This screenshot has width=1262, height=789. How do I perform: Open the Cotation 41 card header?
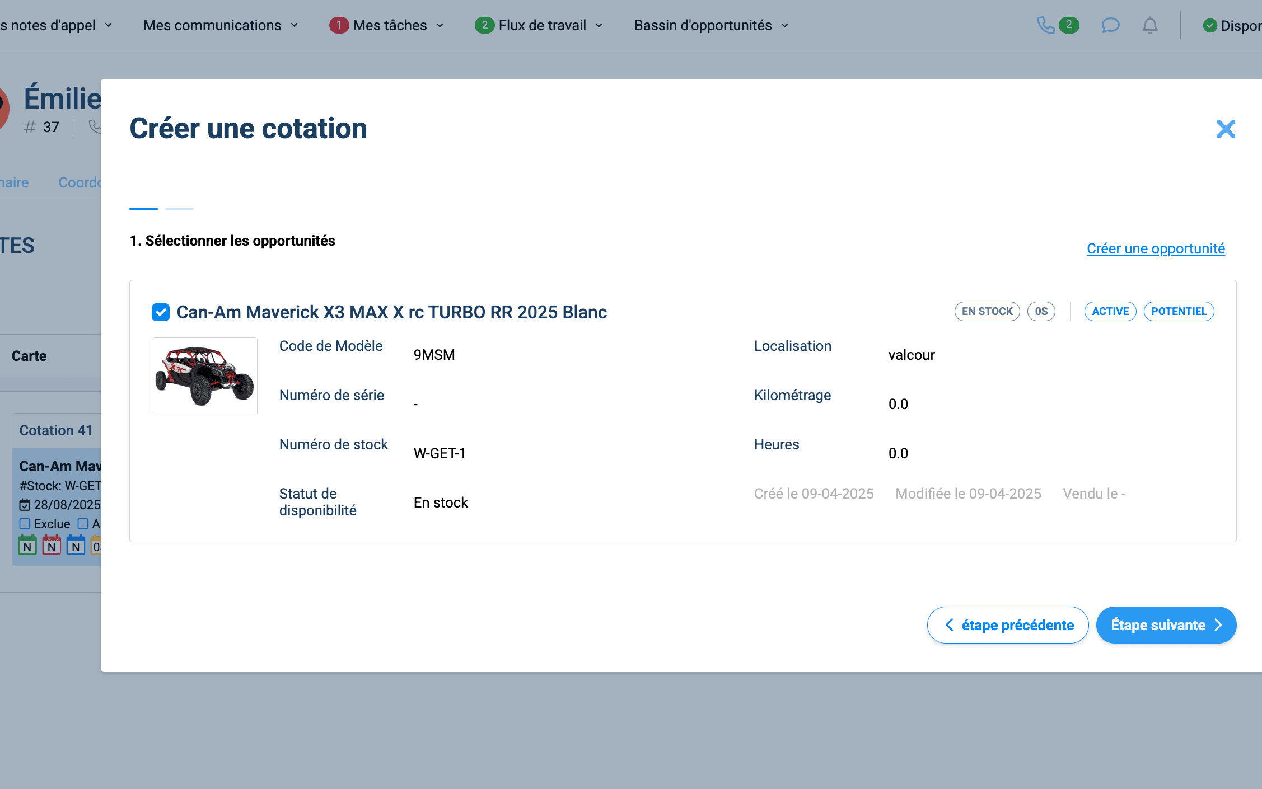[56, 430]
